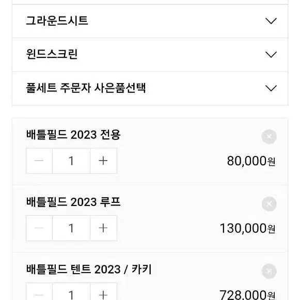
Task: Select the quantity field for 배틀필드 텐트 카키
Action: coord(71,292)
